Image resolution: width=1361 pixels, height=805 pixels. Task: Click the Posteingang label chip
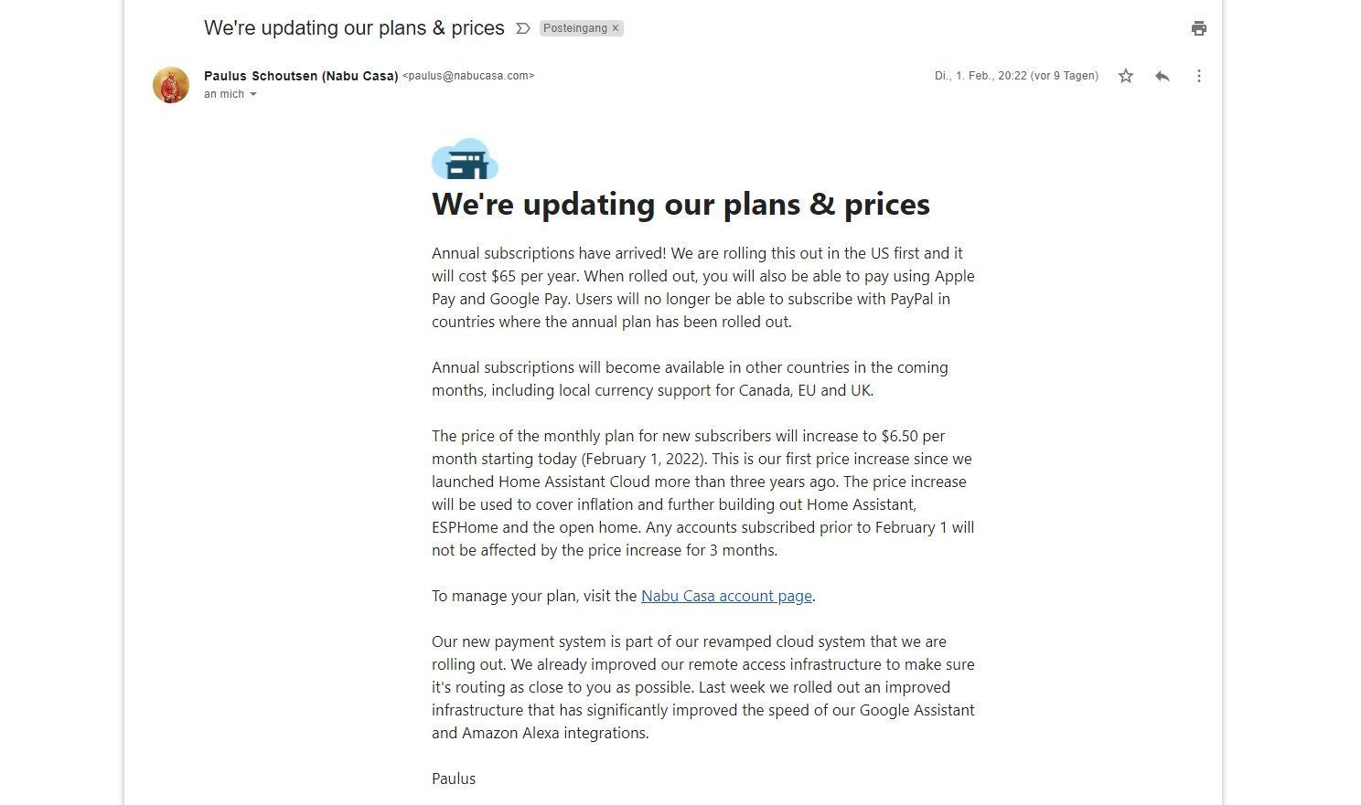574,28
